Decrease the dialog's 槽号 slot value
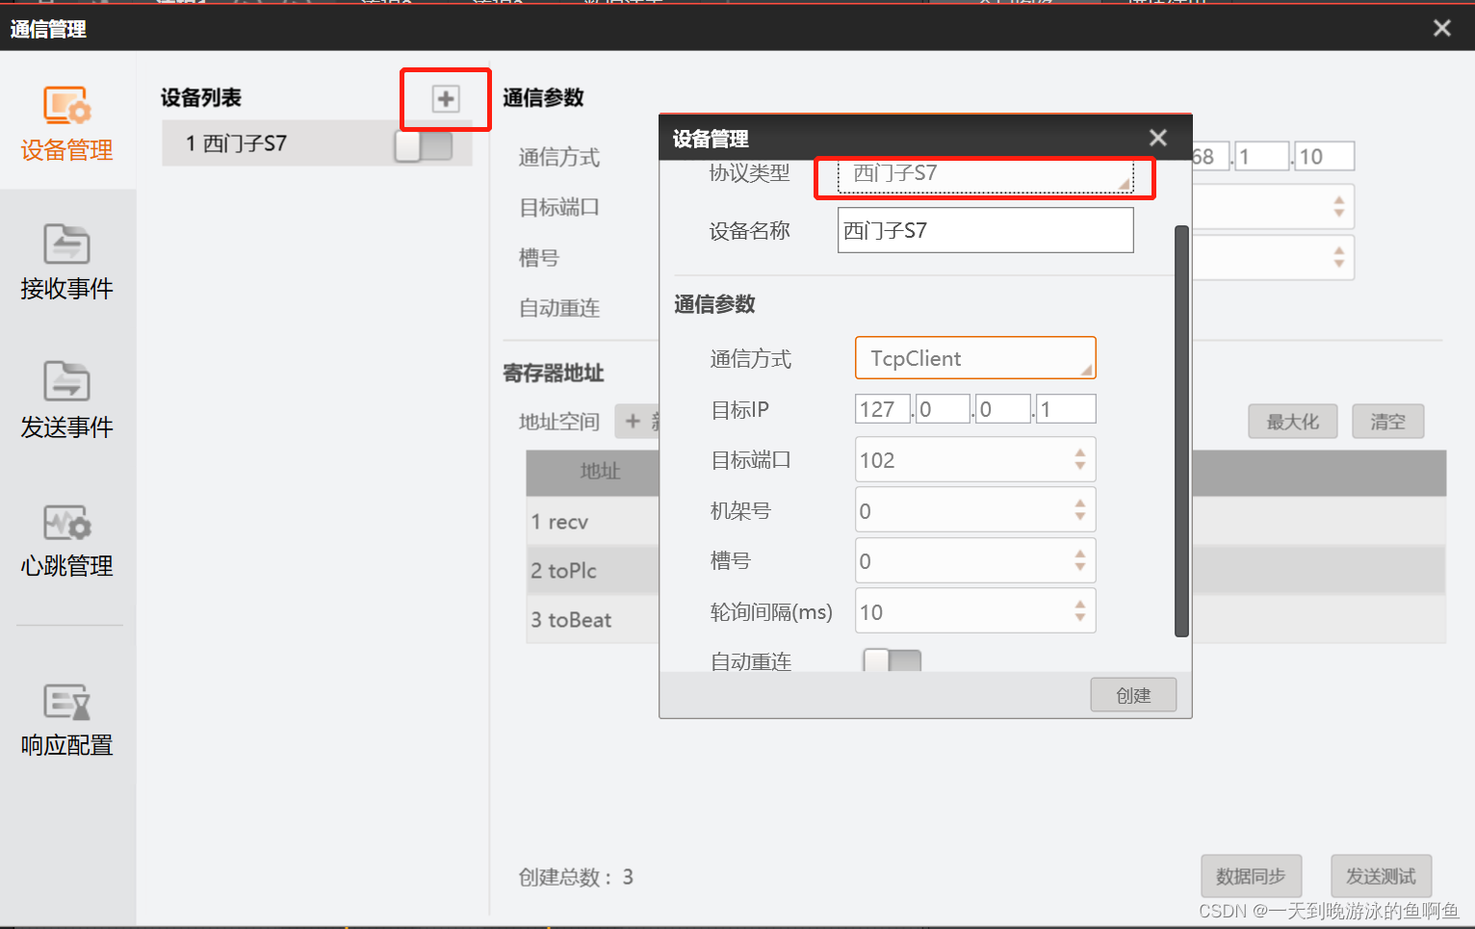 click(x=1080, y=568)
